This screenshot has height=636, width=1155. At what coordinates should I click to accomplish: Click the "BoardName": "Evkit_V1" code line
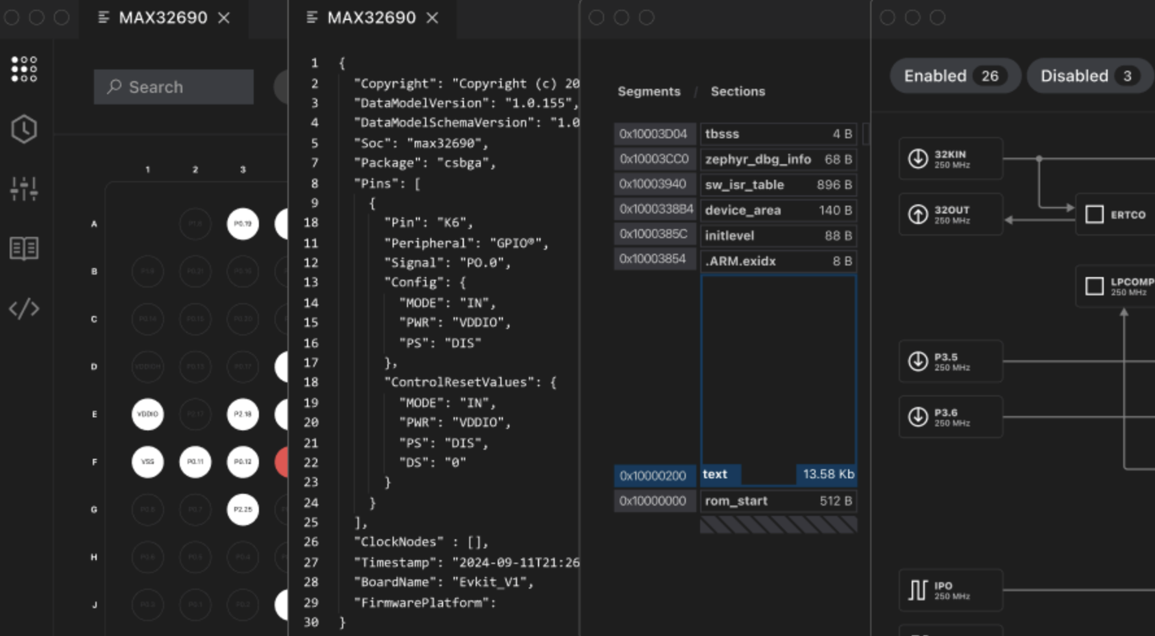444,582
